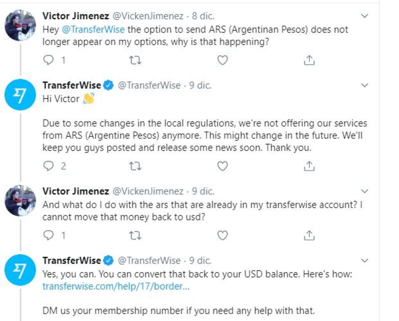The width and height of the screenshot is (399, 321).
Task: Like Victor's first tweet about Argentinan Pesos
Action: (222, 60)
